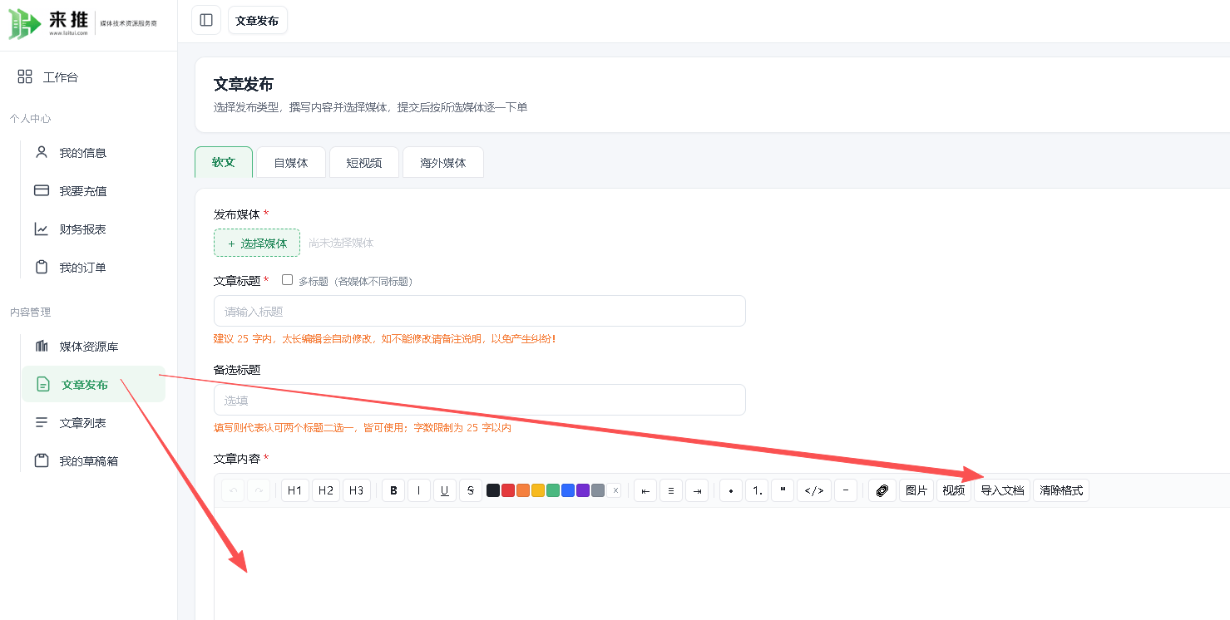Insert a hyperlink with the link icon
The image size is (1230, 620).
coord(882,491)
